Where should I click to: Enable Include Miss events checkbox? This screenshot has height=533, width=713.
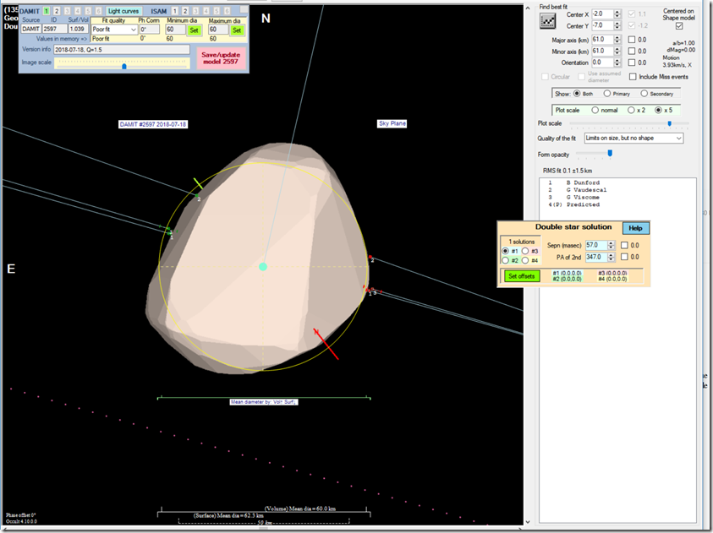click(x=633, y=77)
